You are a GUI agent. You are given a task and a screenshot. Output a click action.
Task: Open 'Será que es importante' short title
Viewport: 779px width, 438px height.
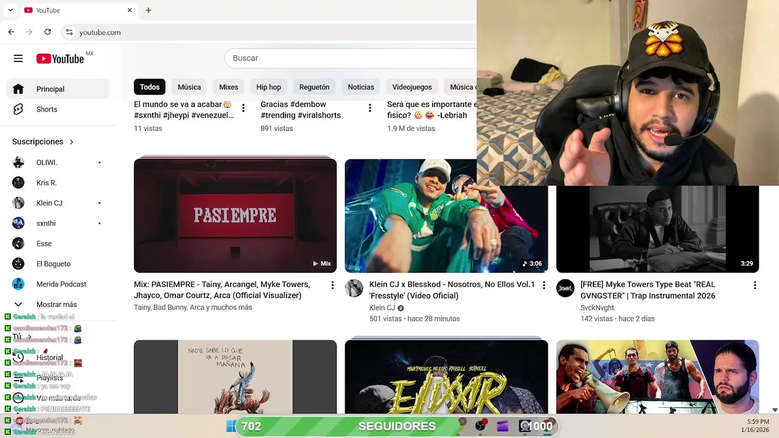point(431,109)
